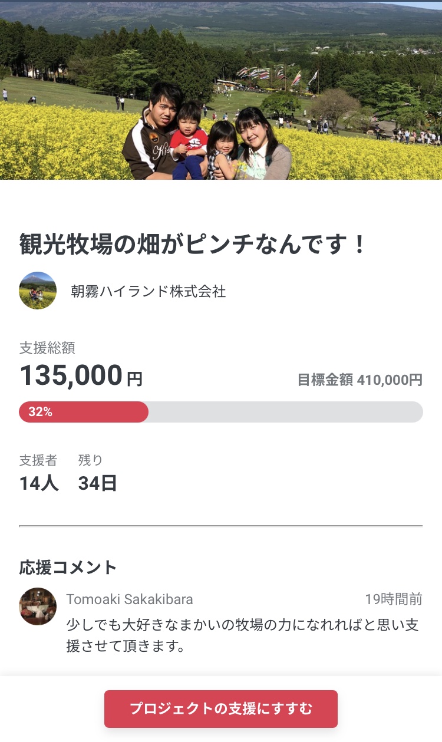Select the Tomoaki Sakakibara commenter name
Image resolution: width=442 pixels, height=742 pixels.
coord(130,599)
